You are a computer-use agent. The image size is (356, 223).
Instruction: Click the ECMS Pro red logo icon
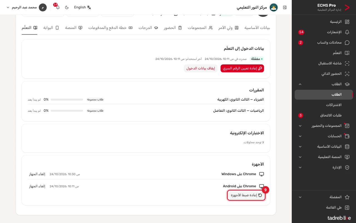click(x=347, y=8)
